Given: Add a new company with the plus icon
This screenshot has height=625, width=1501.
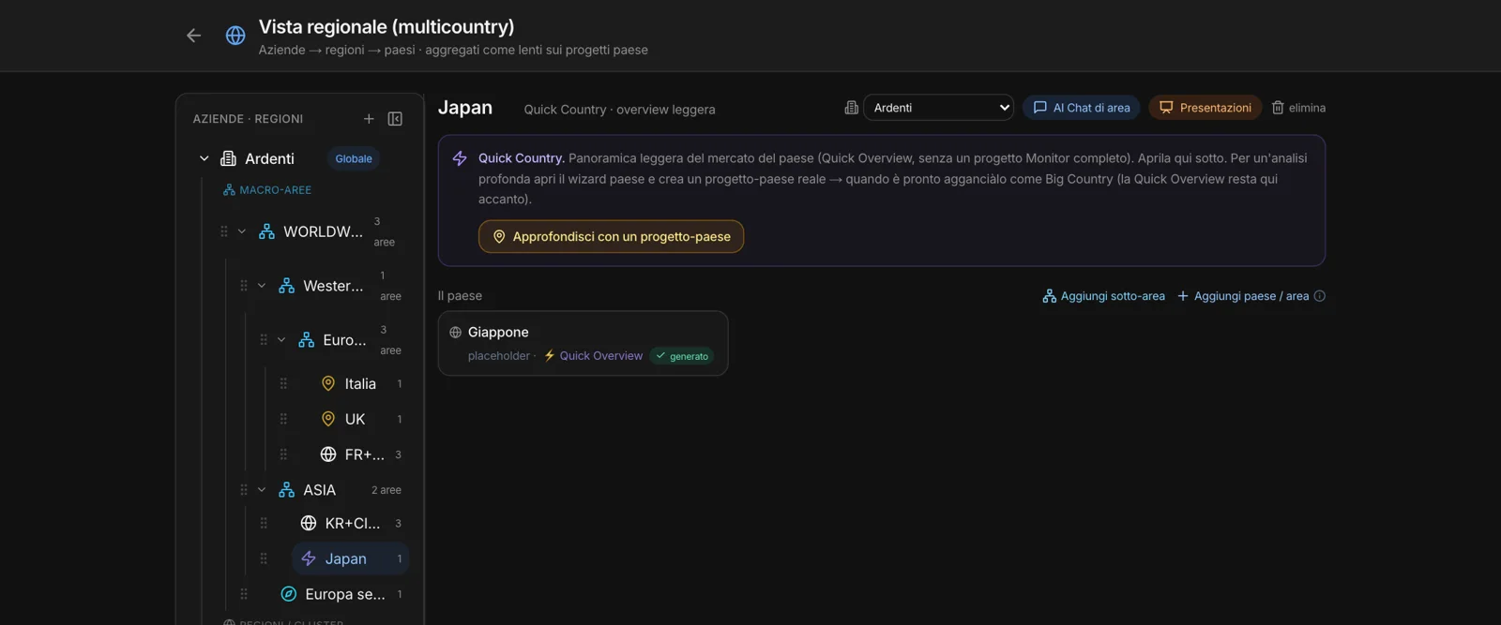Looking at the screenshot, I should tap(369, 119).
